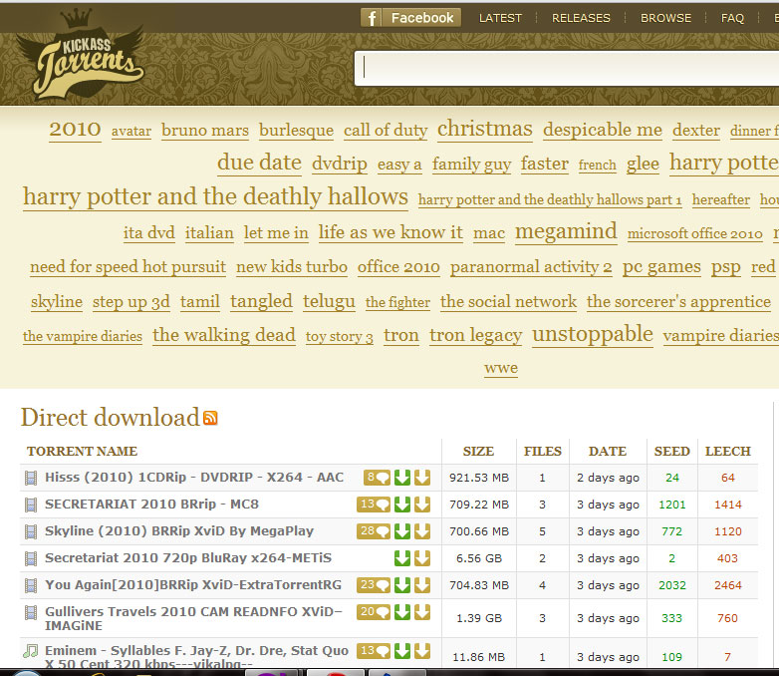The width and height of the screenshot is (779, 676).
Task: Select the 'wwe' tag
Action: 501,368
